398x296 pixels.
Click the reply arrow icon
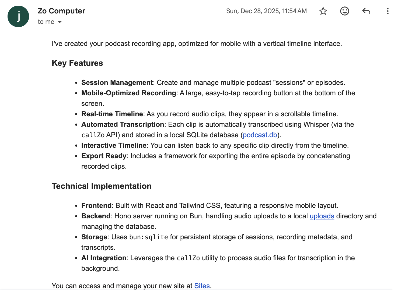(366, 11)
